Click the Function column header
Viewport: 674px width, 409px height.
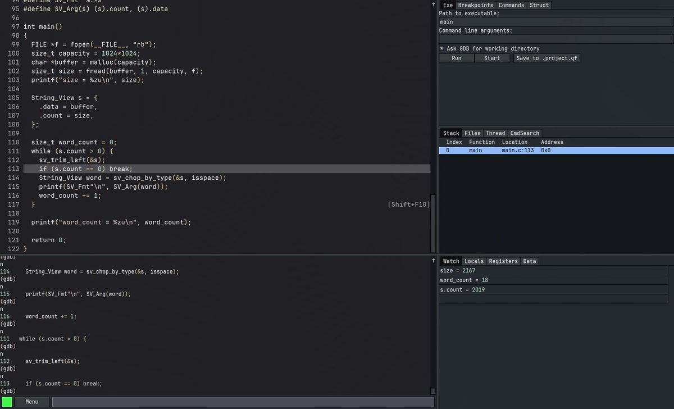[482, 142]
